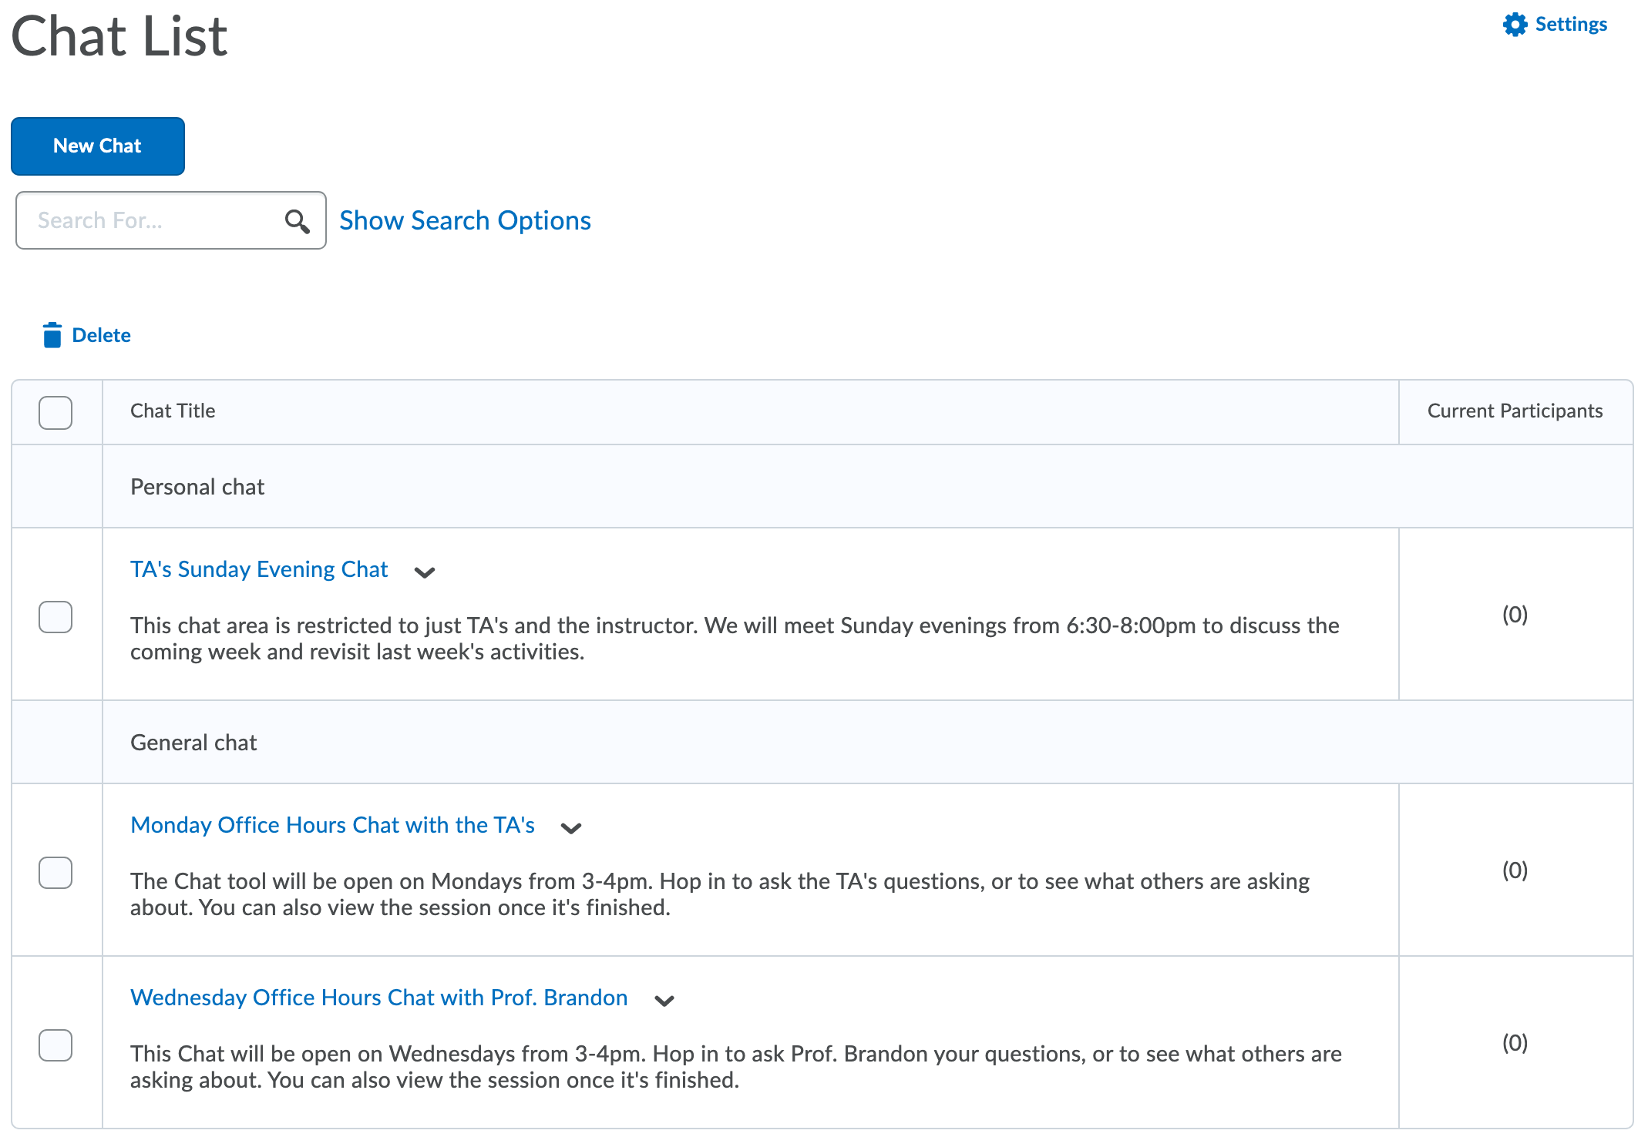Check the TA's Sunday Evening Chat checkbox
1648x1137 pixels.
coord(55,617)
